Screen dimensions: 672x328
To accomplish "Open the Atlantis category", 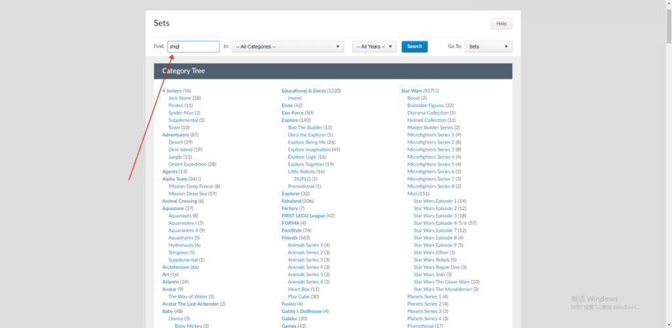I will (170, 282).
